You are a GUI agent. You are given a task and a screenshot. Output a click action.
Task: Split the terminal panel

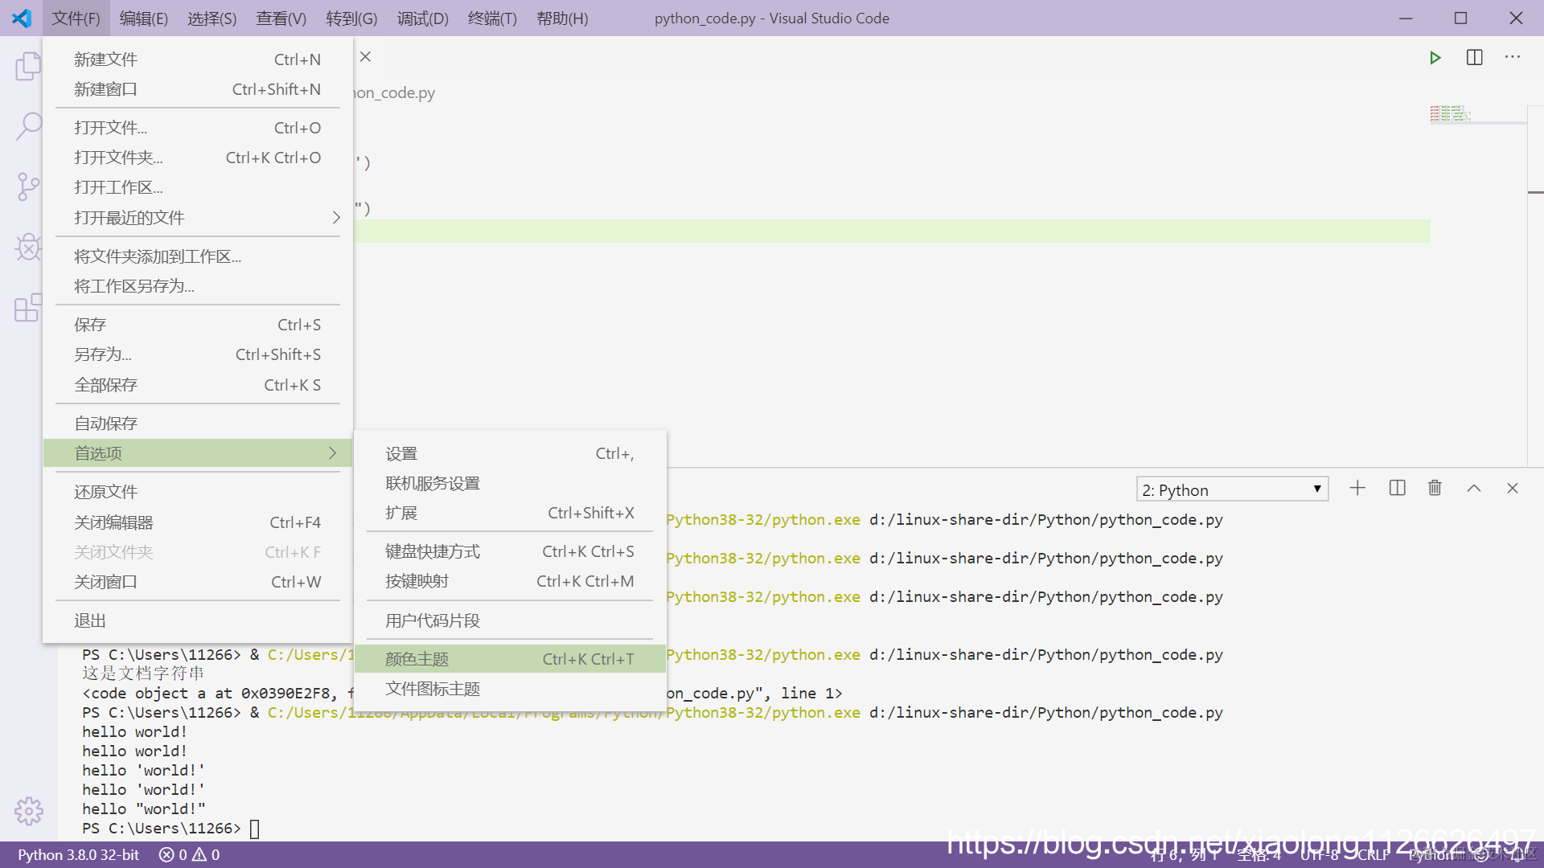tap(1397, 489)
